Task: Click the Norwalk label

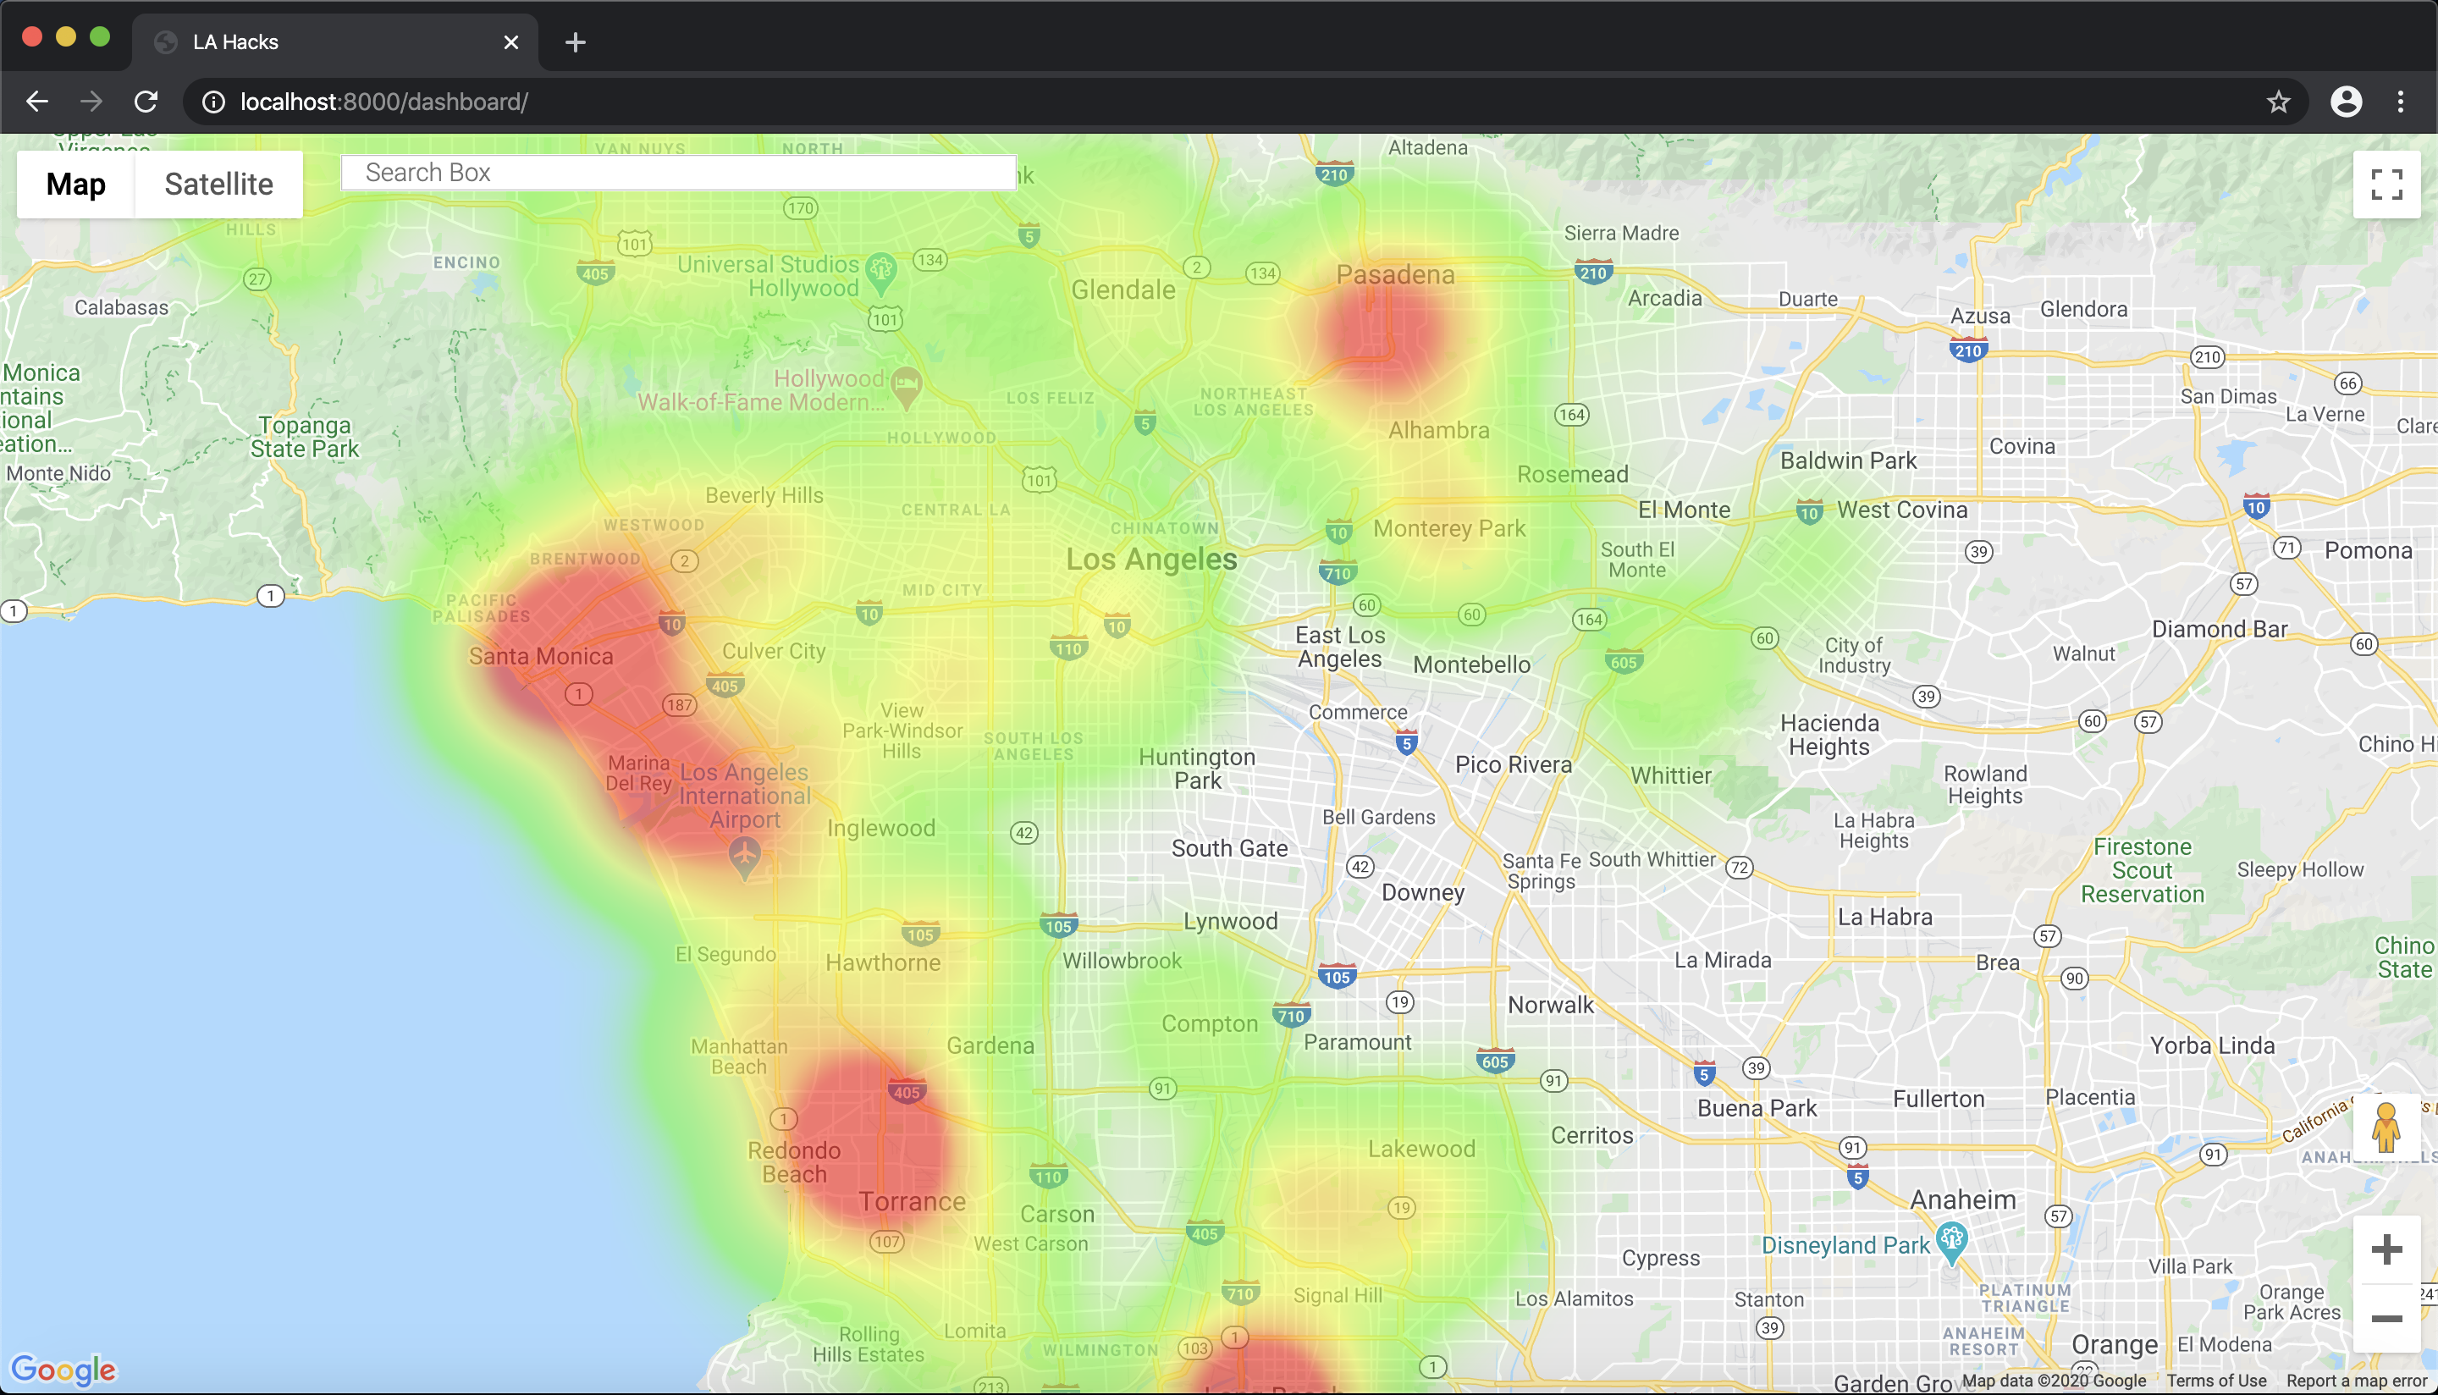Action: click(1550, 1005)
